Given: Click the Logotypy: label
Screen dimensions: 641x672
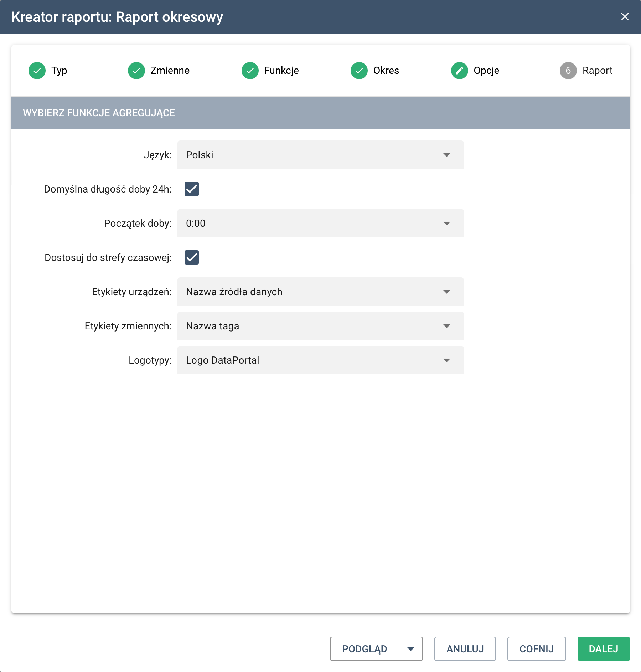Looking at the screenshot, I should point(150,360).
